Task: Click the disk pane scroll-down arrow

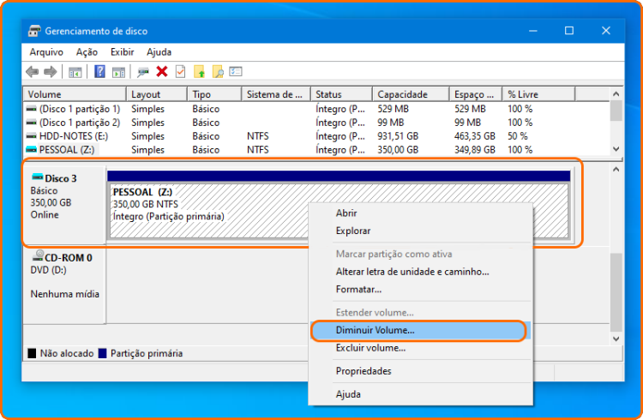Action: (616, 339)
